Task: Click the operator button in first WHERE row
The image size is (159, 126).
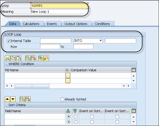Action: pos(68,75)
